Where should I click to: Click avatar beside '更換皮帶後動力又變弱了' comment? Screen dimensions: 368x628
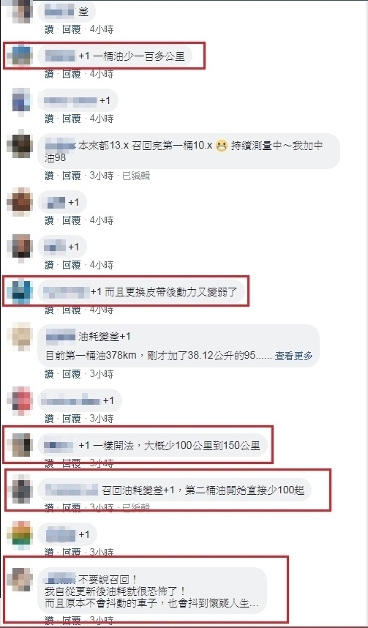pyautogui.click(x=20, y=292)
